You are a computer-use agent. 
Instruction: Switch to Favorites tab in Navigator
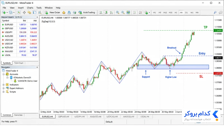18,115
